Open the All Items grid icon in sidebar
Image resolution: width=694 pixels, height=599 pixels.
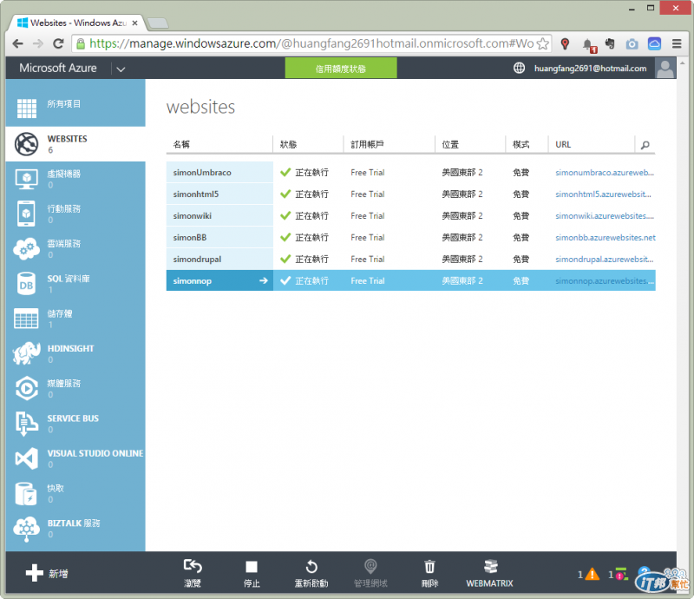(27, 109)
